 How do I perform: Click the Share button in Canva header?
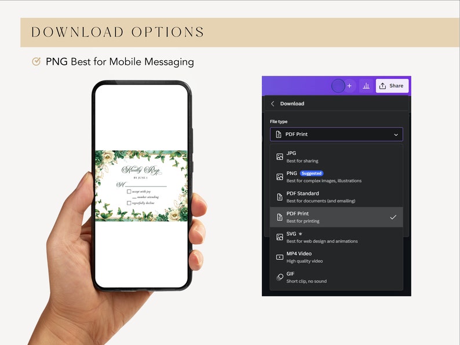tap(392, 86)
